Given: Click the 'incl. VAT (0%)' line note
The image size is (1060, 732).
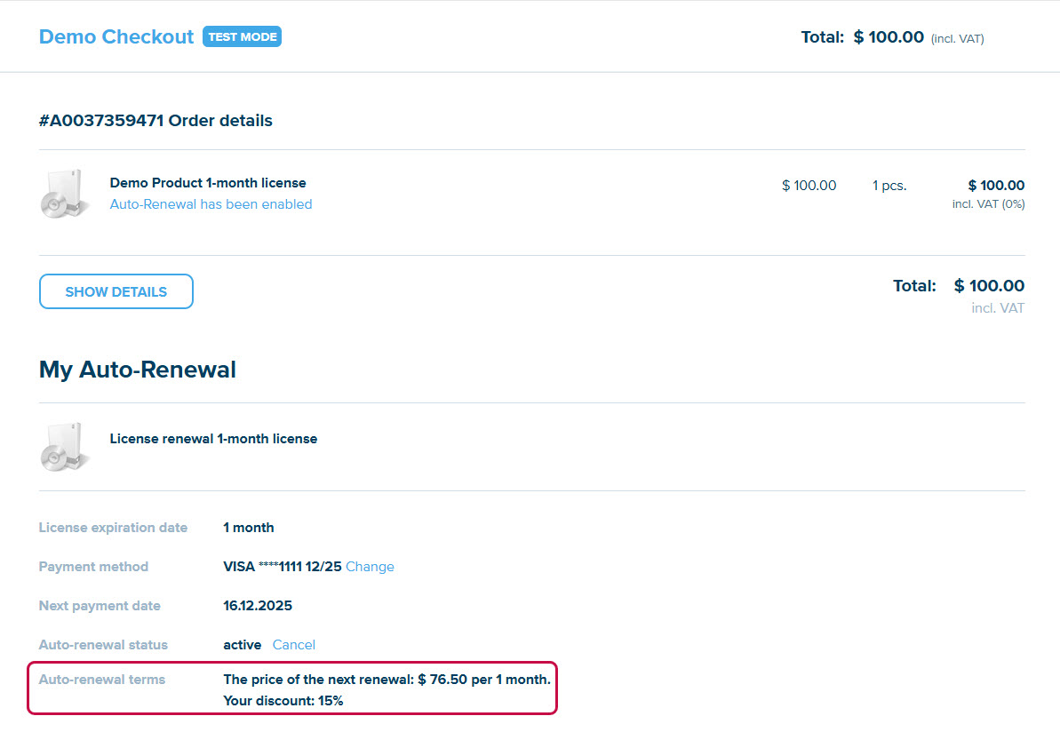Looking at the screenshot, I should pyautogui.click(x=988, y=204).
